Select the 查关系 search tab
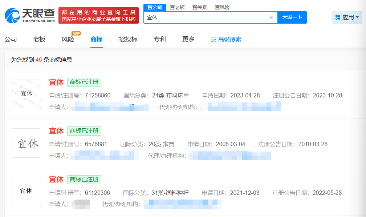The image size is (366, 217). click(199, 7)
